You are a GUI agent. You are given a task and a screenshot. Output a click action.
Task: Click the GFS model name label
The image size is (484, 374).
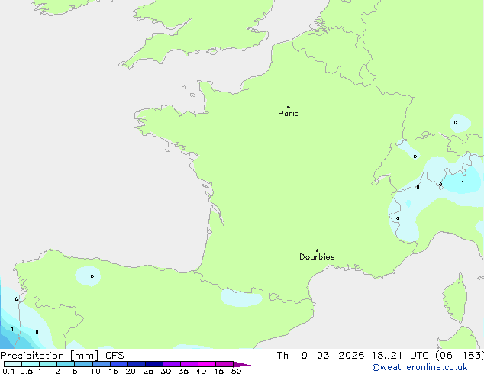tap(115, 356)
